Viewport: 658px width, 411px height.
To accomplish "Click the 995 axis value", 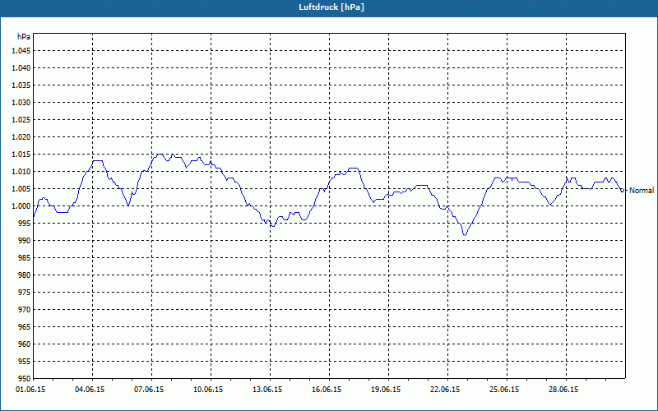I will coord(25,224).
